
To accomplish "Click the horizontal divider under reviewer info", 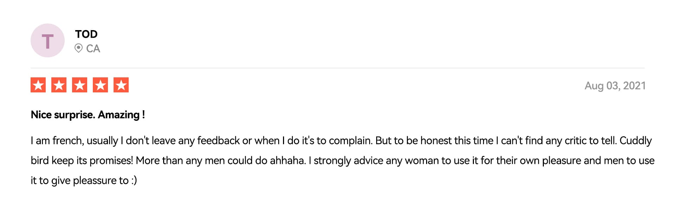I will [337, 68].
